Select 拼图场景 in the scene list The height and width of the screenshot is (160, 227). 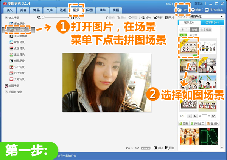coord(19,30)
